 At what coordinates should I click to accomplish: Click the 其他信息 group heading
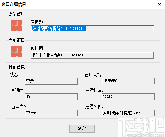coord(16,67)
